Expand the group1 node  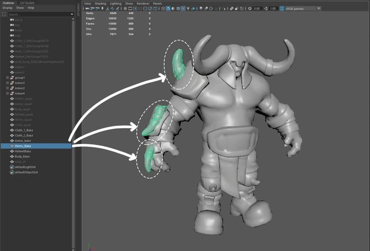tap(7, 77)
